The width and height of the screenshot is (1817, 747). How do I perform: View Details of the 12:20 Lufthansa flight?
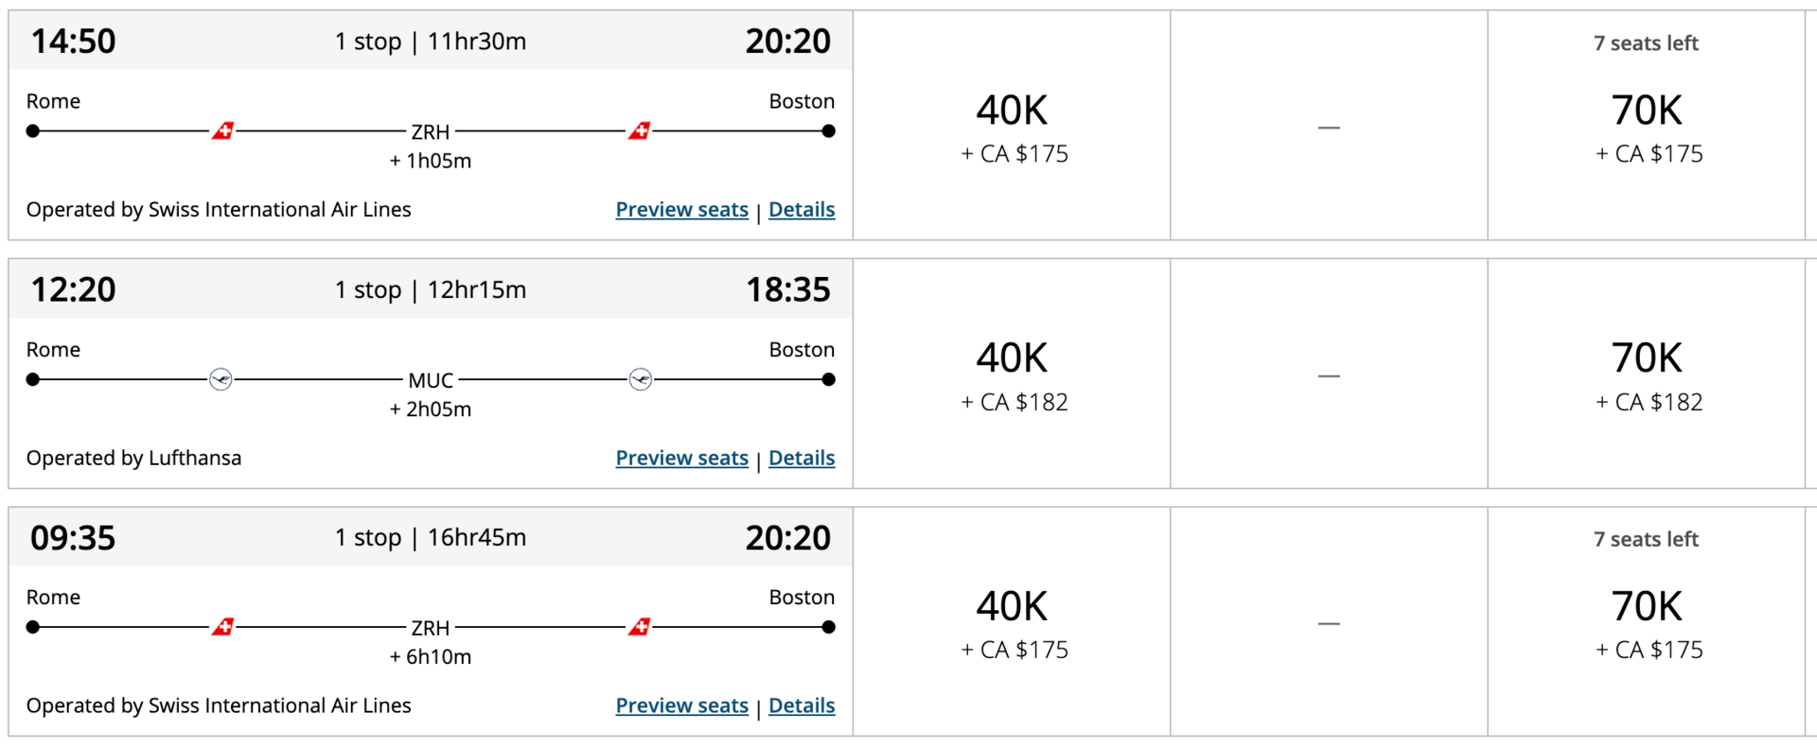click(x=802, y=458)
